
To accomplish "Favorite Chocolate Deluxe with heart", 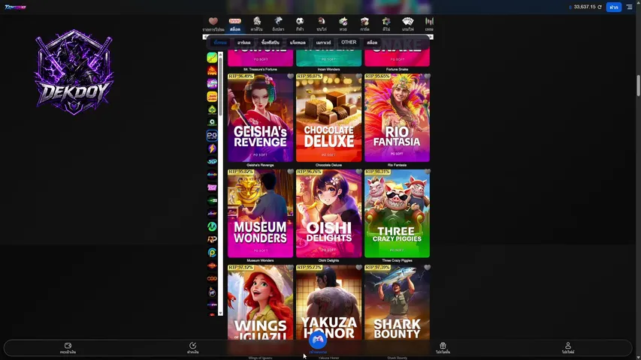I will click(358, 76).
